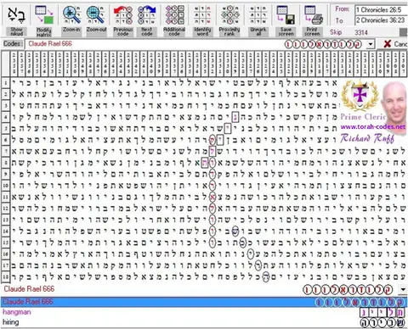Click the Zoom-out magnifier icon
This screenshot has width=408, height=329.
[x=96, y=15]
